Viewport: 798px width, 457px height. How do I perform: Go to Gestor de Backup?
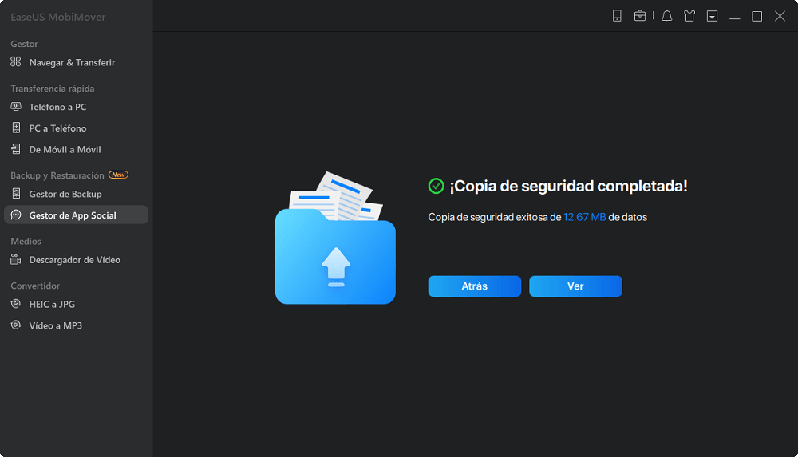click(x=65, y=194)
